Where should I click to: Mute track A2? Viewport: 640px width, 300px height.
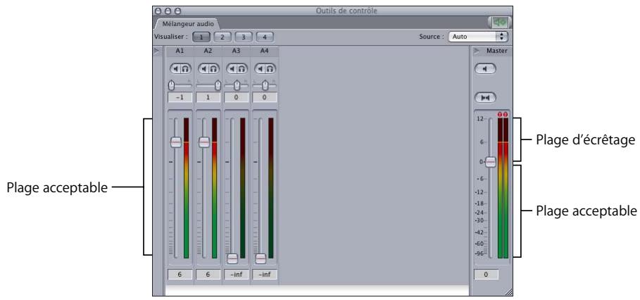pos(203,69)
